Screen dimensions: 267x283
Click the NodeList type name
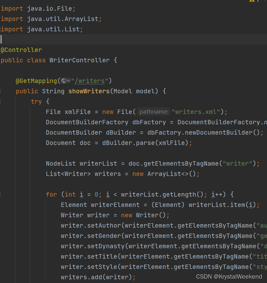(x=61, y=163)
